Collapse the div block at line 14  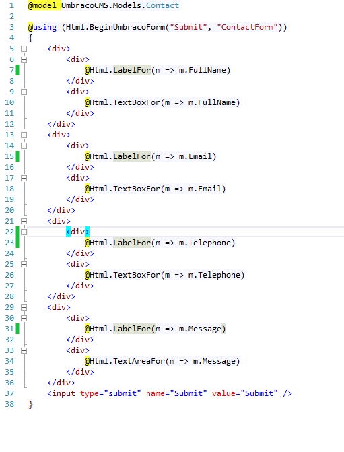click(24, 146)
